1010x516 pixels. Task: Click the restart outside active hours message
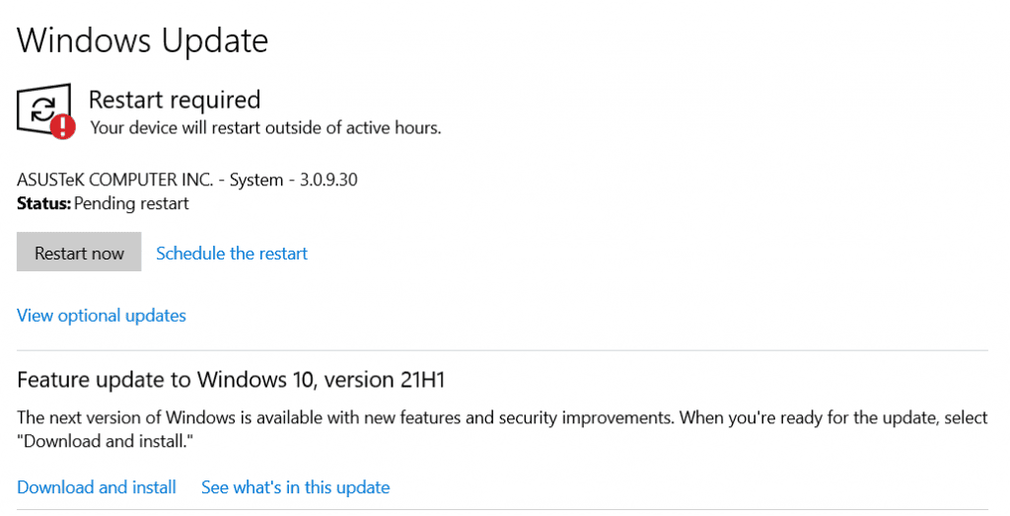(x=265, y=127)
